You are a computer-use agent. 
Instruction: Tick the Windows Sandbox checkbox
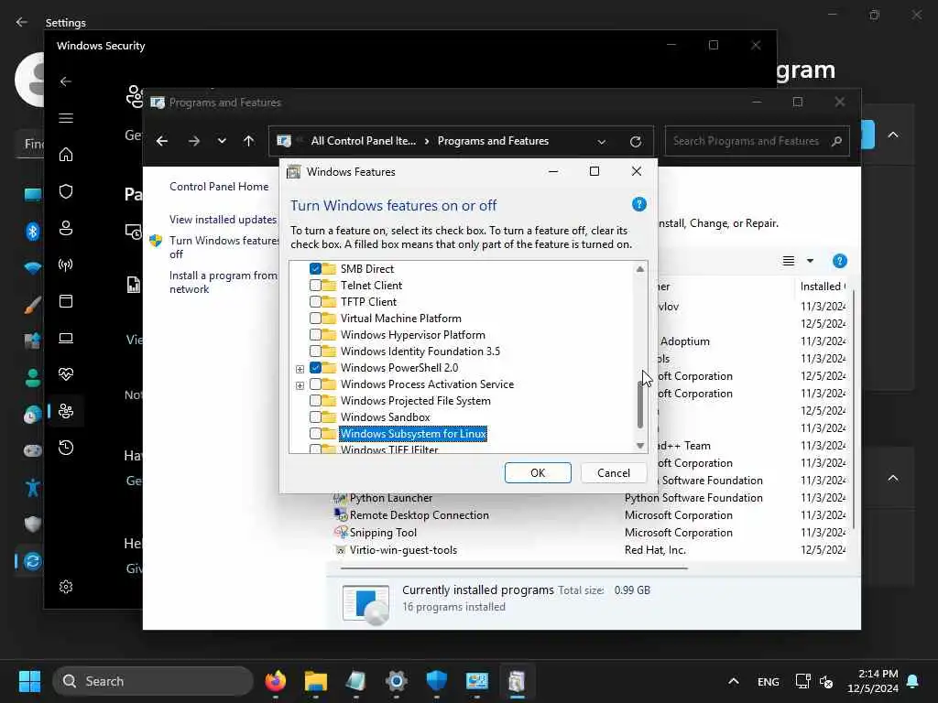[315, 417]
